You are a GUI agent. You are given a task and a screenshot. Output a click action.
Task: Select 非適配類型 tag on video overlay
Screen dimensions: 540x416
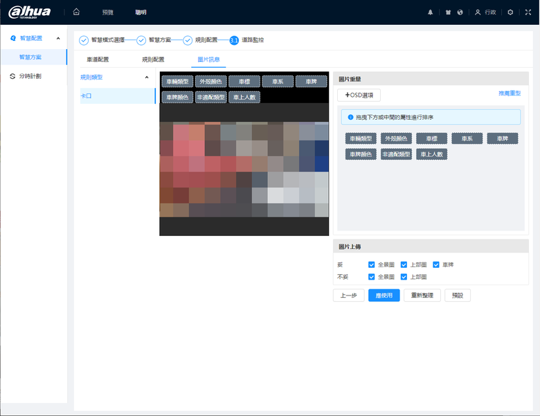(210, 97)
